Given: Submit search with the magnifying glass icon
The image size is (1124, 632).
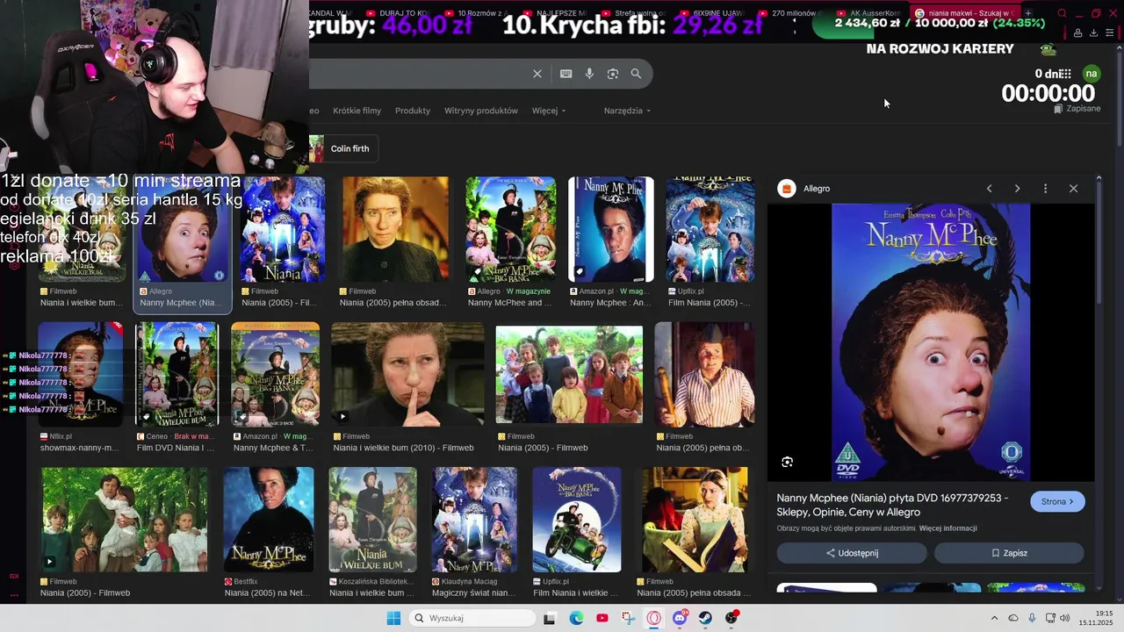Looking at the screenshot, I should 636,74.
